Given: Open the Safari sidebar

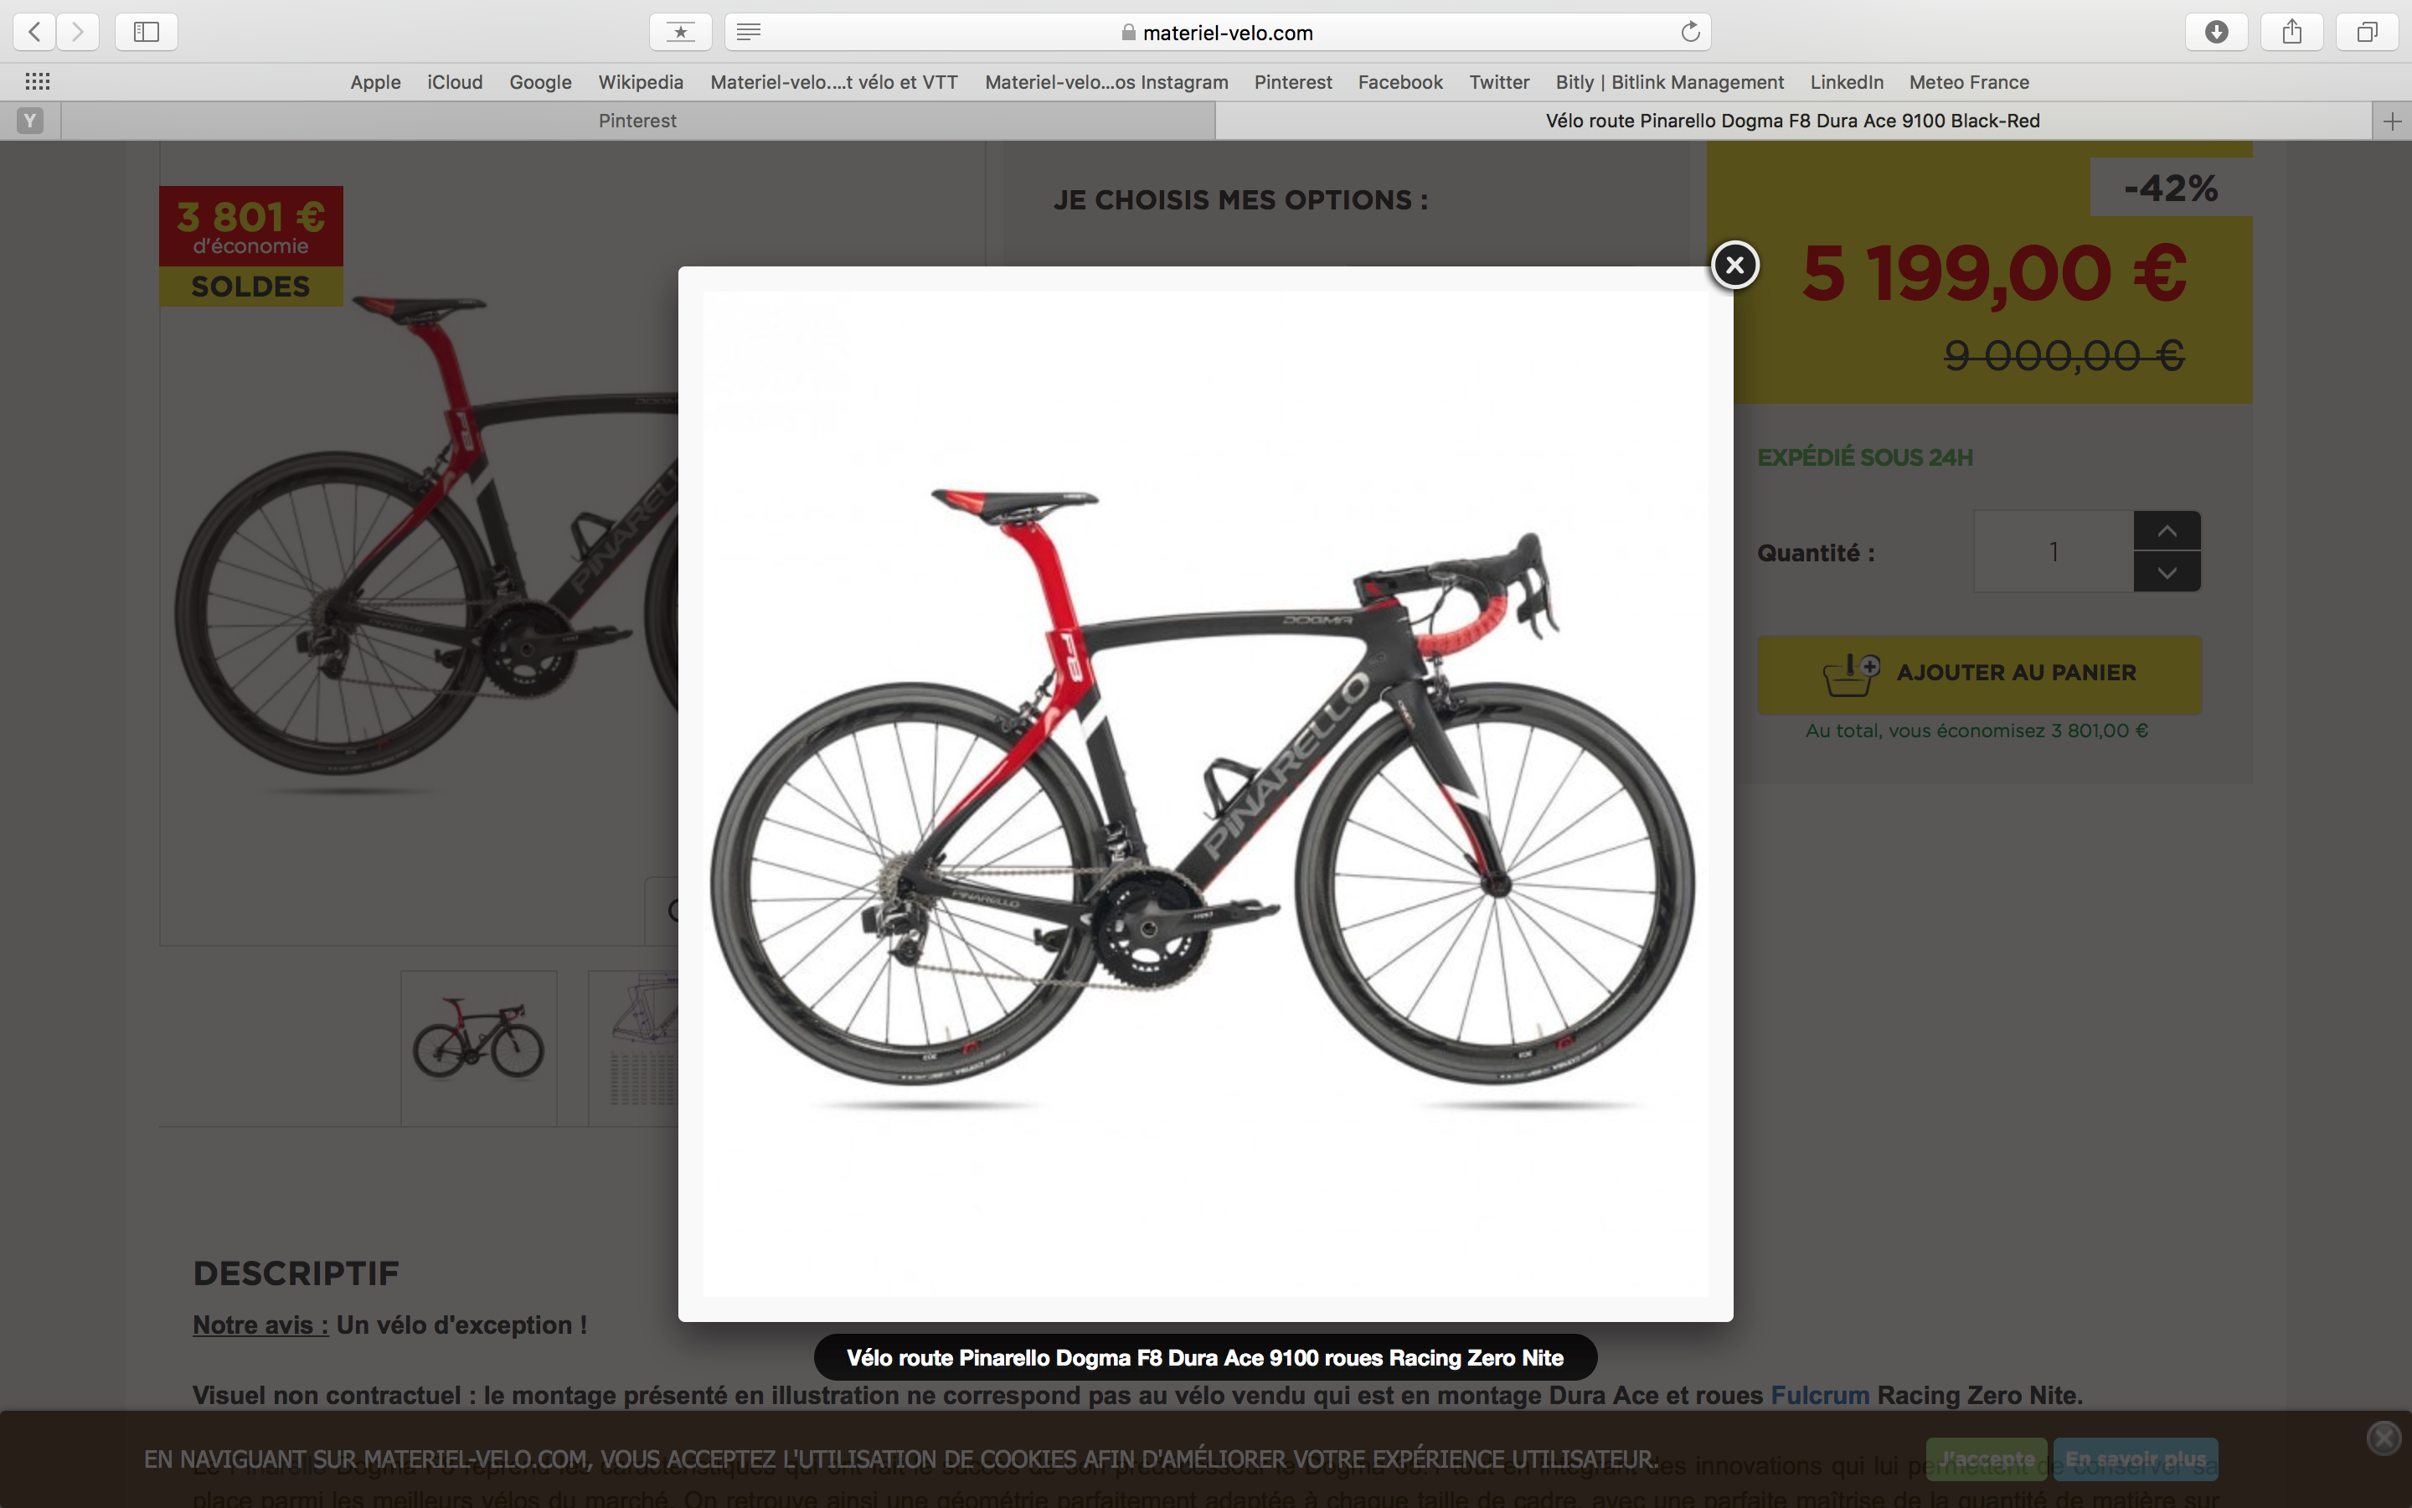Looking at the screenshot, I should pyautogui.click(x=146, y=31).
